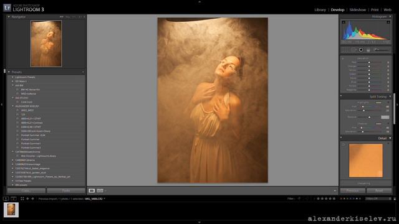
Task: Switch to Before/After view in toolbar
Action: point(100,190)
